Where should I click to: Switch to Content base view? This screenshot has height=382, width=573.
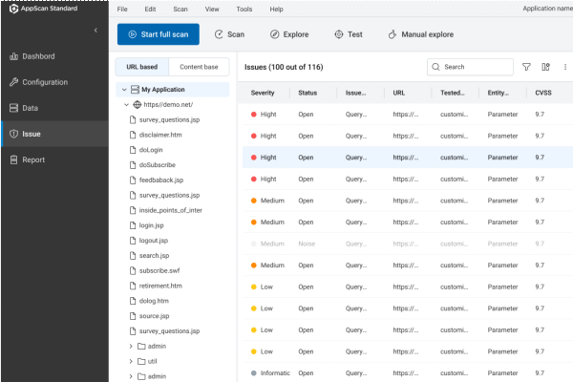pos(199,67)
